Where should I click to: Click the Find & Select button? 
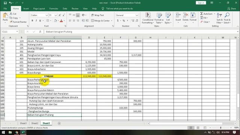click(227, 18)
